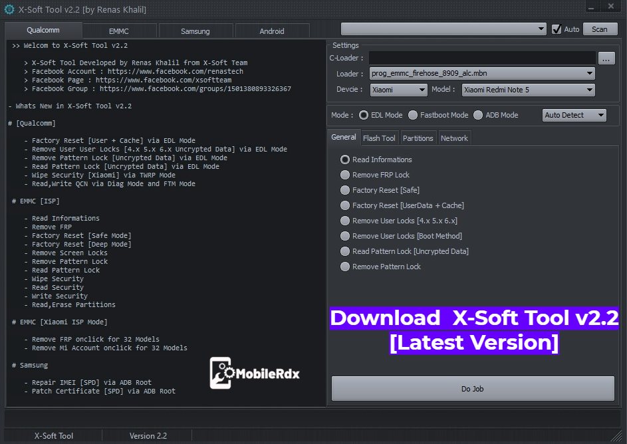Open the EMMC tab
The image size is (627, 444).
click(119, 31)
